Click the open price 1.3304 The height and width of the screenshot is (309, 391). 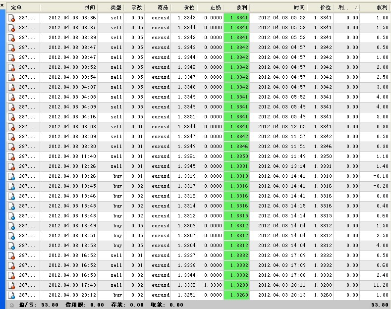tap(186, 246)
